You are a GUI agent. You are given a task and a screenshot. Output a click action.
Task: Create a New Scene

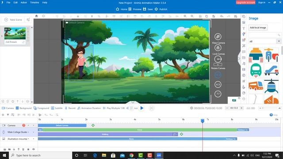(x=13, y=19)
